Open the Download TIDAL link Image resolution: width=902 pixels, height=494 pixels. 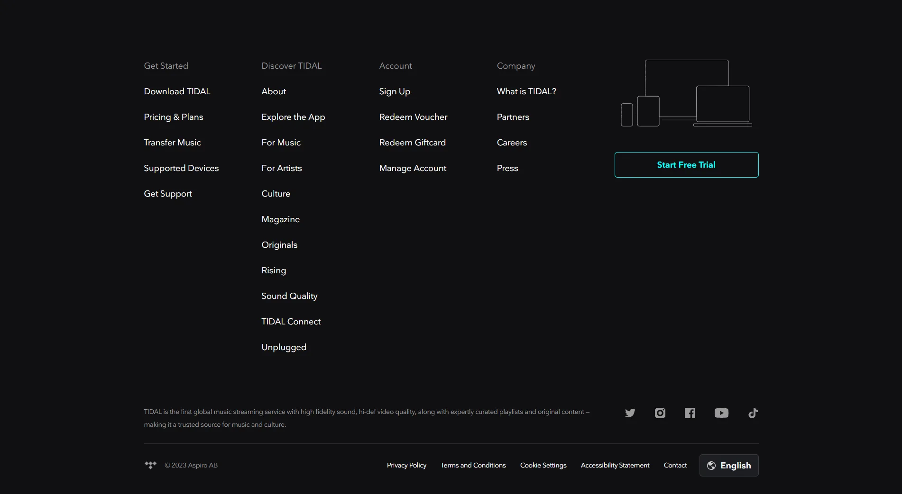tap(177, 91)
